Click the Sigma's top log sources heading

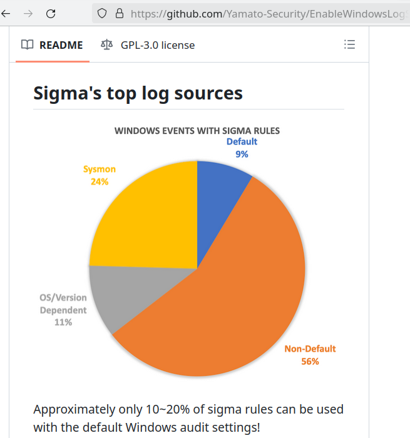(138, 93)
